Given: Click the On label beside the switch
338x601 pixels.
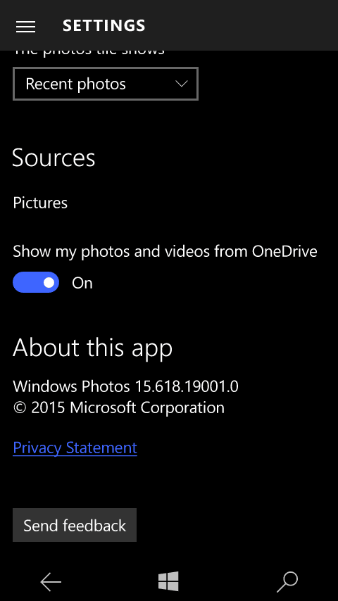Looking at the screenshot, I should [x=82, y=283].
